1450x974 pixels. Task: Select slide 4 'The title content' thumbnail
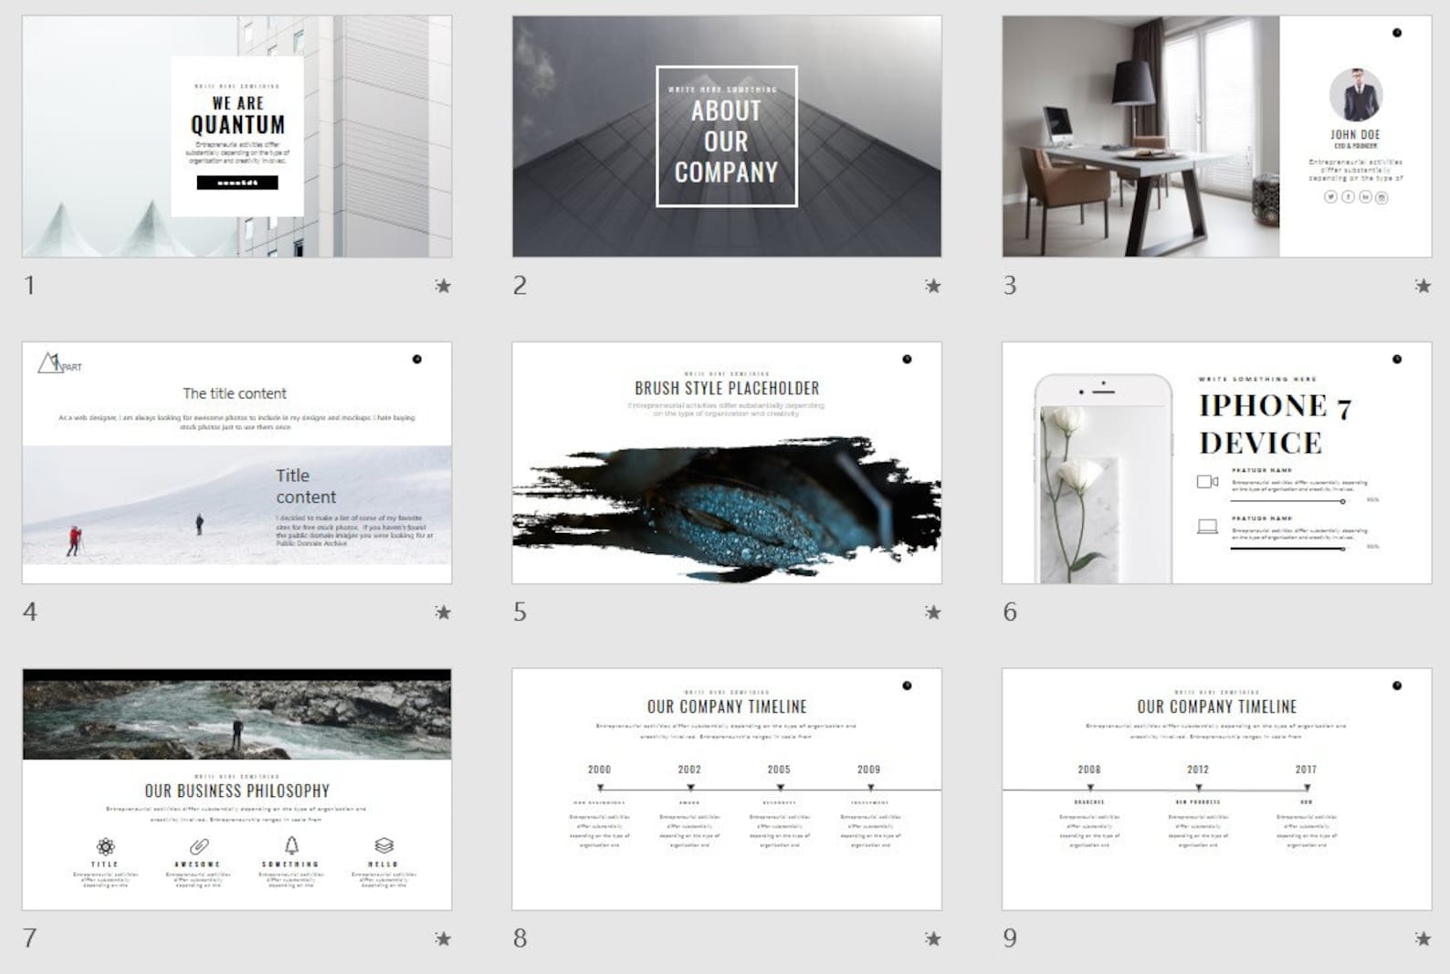pyautogui.click(x=236, y=463)
